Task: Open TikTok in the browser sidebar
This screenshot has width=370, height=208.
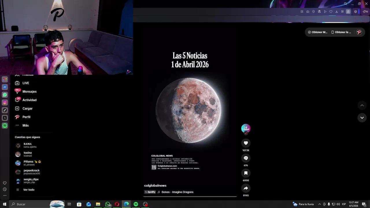Action: click(5, 110)
